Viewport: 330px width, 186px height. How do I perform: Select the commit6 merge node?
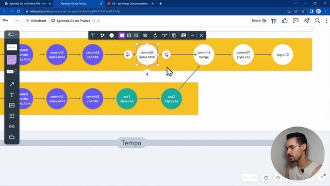204,55
